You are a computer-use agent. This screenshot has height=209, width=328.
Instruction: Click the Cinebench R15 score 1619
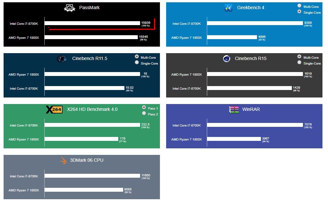point(308,74)
